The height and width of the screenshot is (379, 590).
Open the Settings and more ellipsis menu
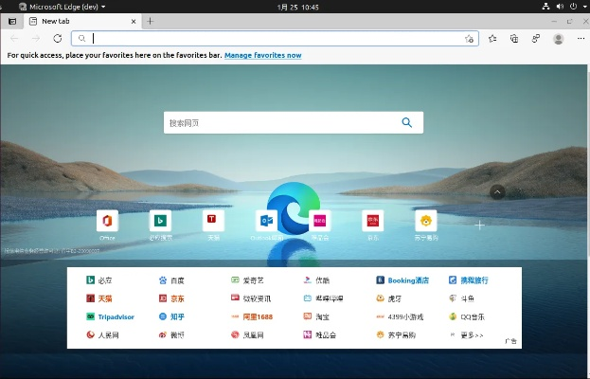579,39
